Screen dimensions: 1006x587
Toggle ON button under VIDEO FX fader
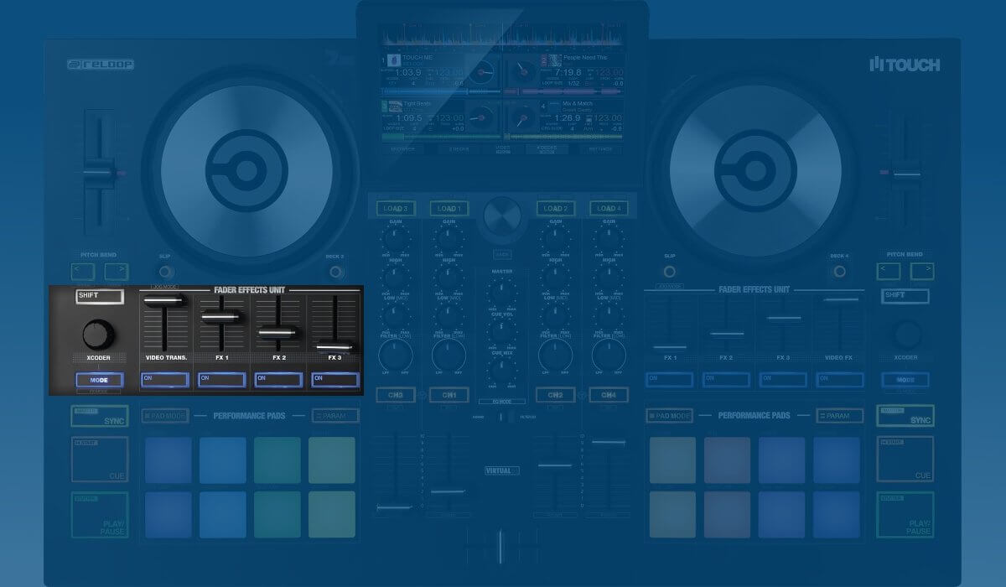tap(839, 380)
